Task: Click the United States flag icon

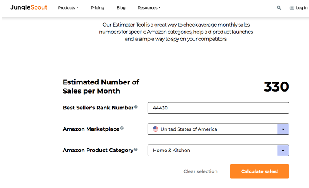Action: [156, 129]
